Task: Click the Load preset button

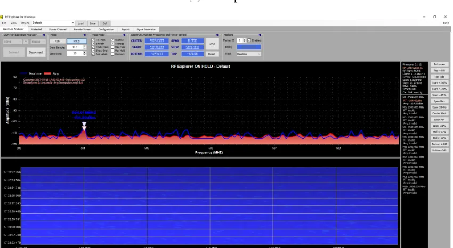Action: pos(80,23)
